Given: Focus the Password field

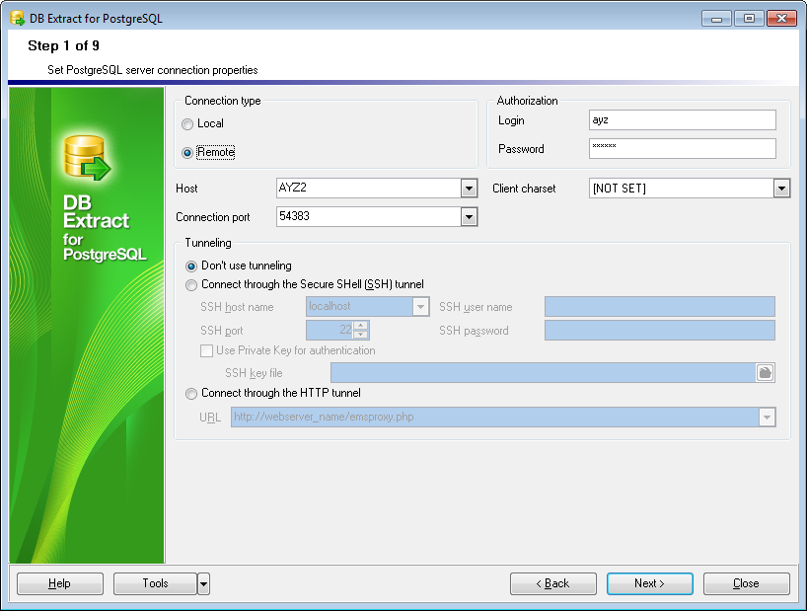Looking at the screenshot, I should pos(682,149).
